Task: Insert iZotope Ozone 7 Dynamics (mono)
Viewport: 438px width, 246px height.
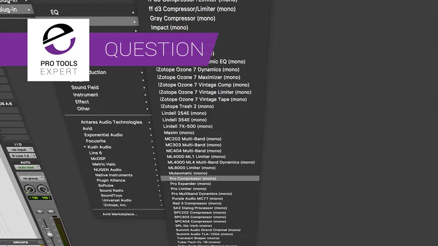Action: pos(198,69)
